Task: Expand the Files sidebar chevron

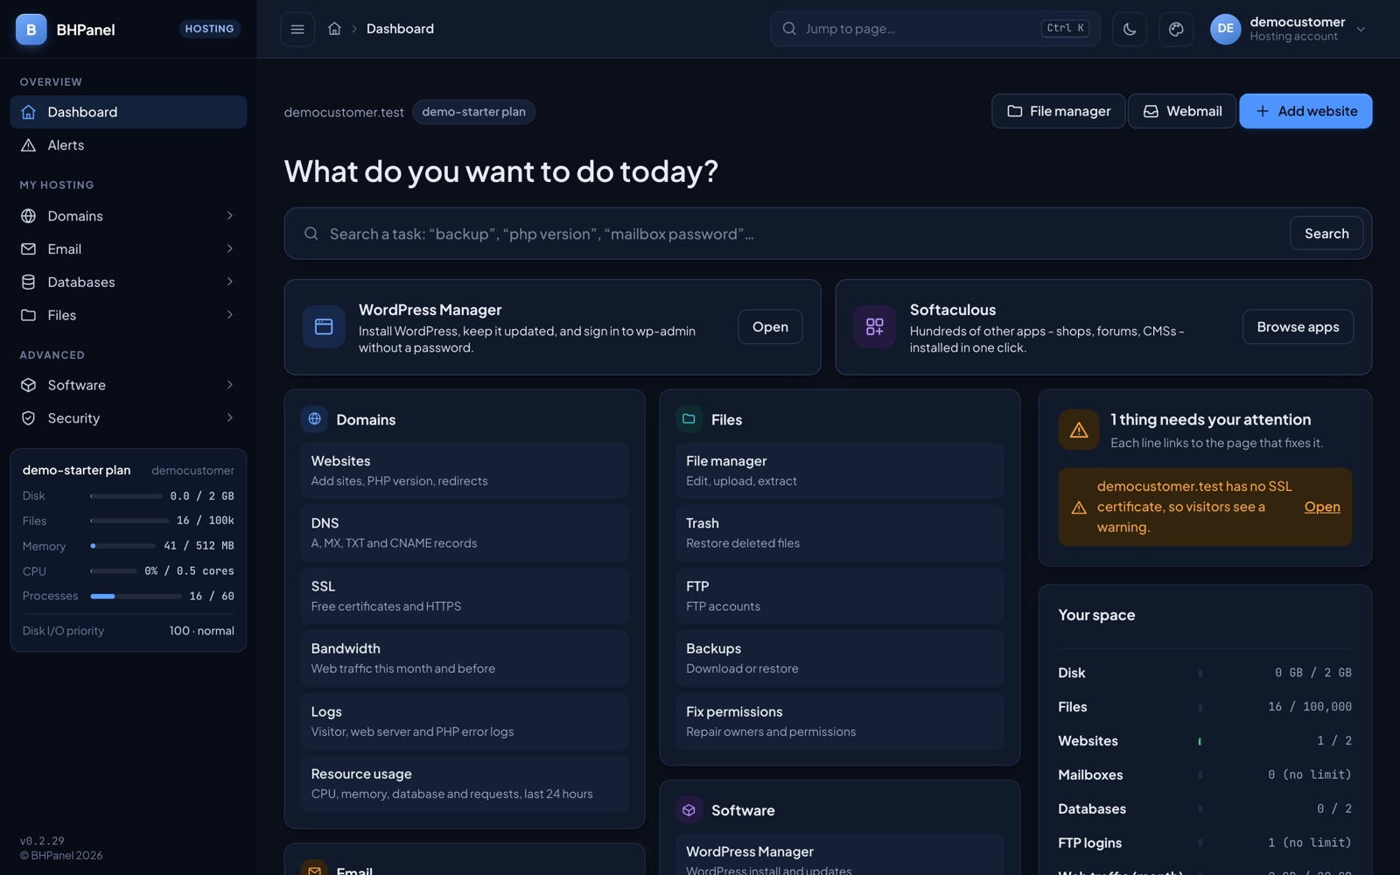Action: click(230, 315)
